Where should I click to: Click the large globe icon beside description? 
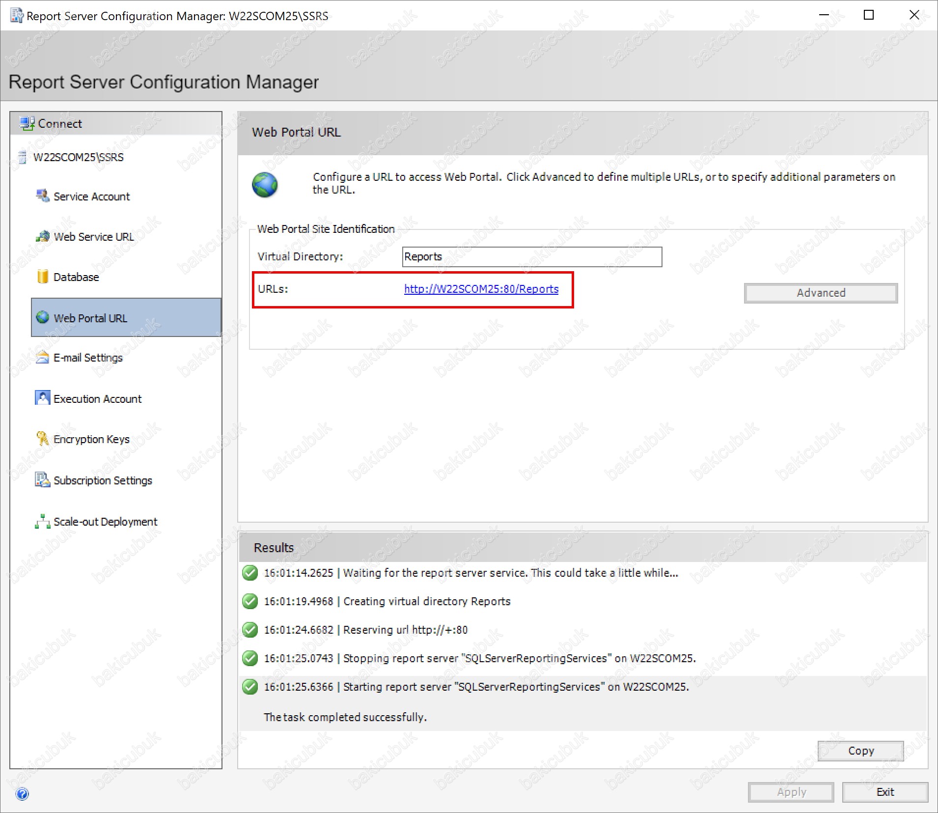[x=265, y=185]
